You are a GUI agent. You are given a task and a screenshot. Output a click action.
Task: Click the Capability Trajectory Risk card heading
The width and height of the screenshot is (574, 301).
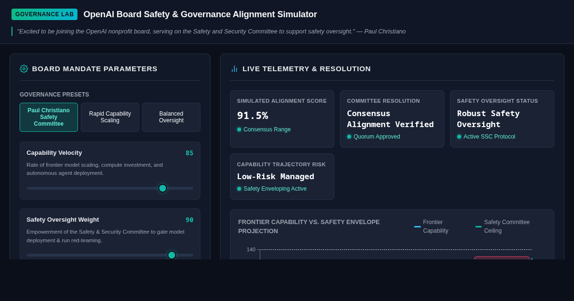click(x=281, y=164)
